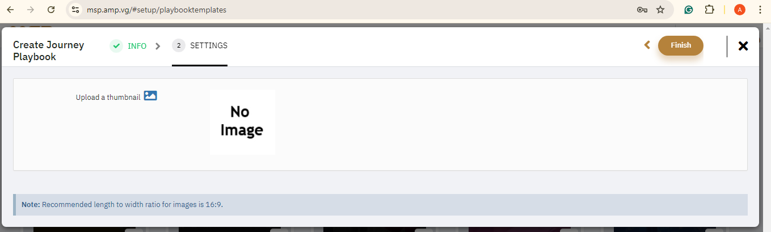This screenshot has width=771, height=232.
Task: Click the chevron between INFO and SETTINGS
Action: coord(158,46)
